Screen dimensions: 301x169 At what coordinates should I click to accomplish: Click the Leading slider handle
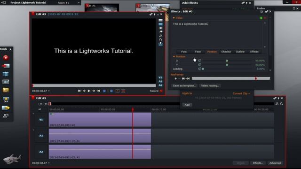[203, 69]
